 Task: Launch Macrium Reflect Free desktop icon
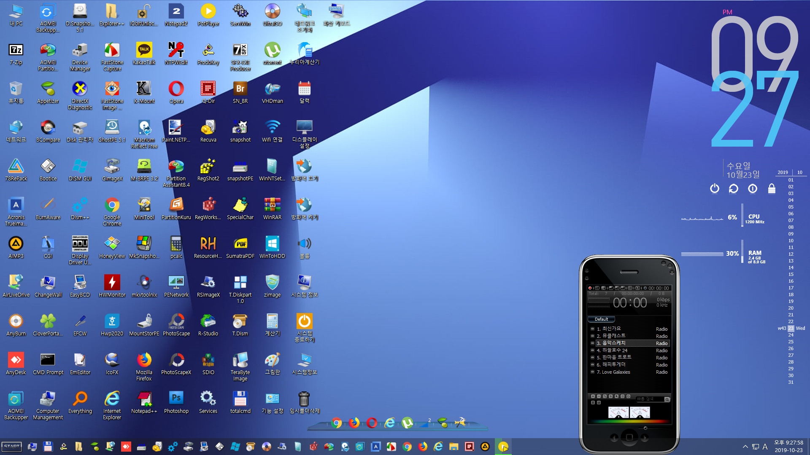point(144,134)
